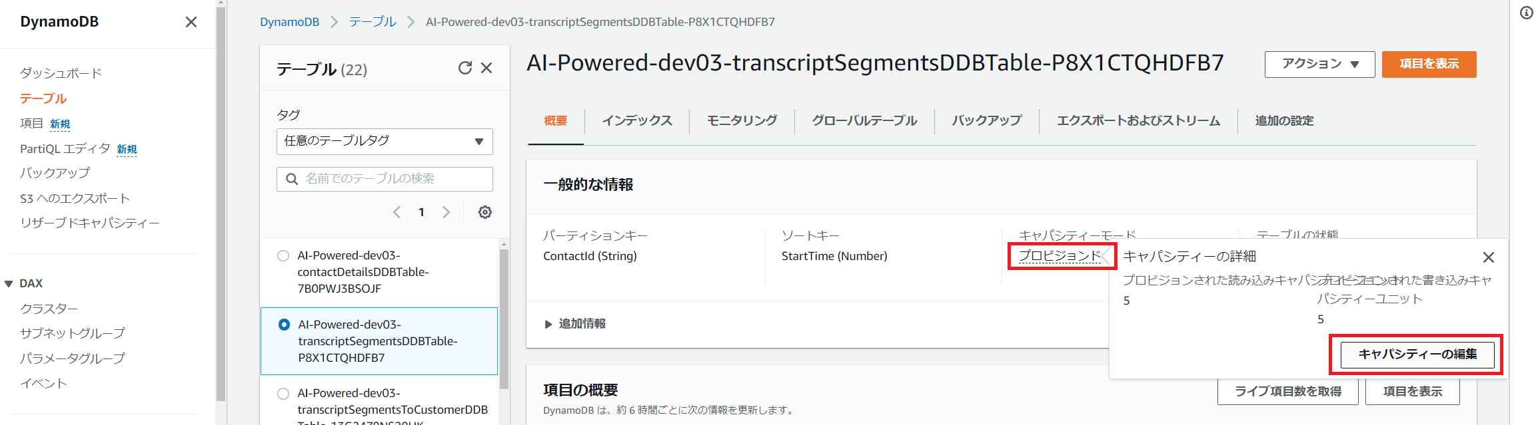Go to テーブル breadcrumb link
This screenshot has width=1534, height=425.
(373, 22)
